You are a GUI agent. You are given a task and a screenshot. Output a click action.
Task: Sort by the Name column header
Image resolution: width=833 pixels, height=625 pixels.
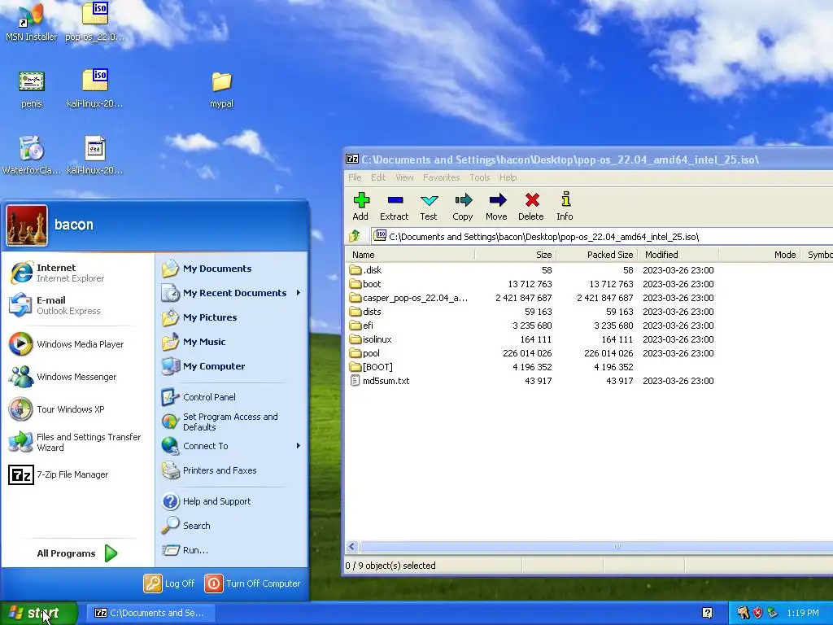[410, 255]
